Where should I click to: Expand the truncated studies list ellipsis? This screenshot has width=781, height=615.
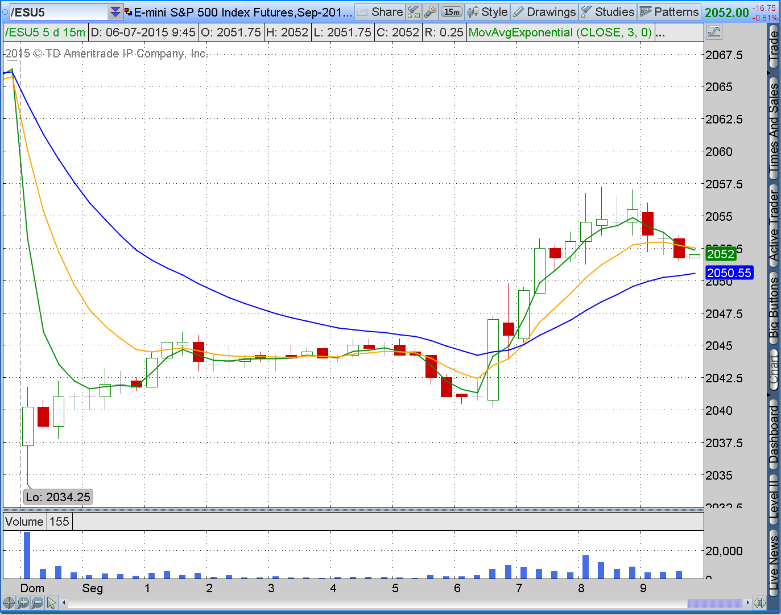tap(660, 32)
